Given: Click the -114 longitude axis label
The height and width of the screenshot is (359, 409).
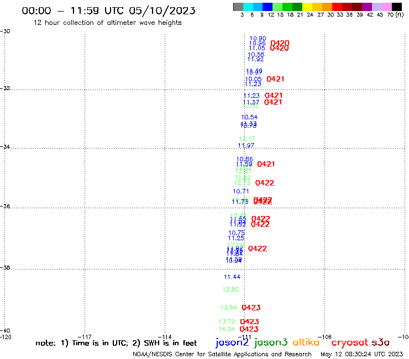Looking at the screenshot, I should point(165,337).
